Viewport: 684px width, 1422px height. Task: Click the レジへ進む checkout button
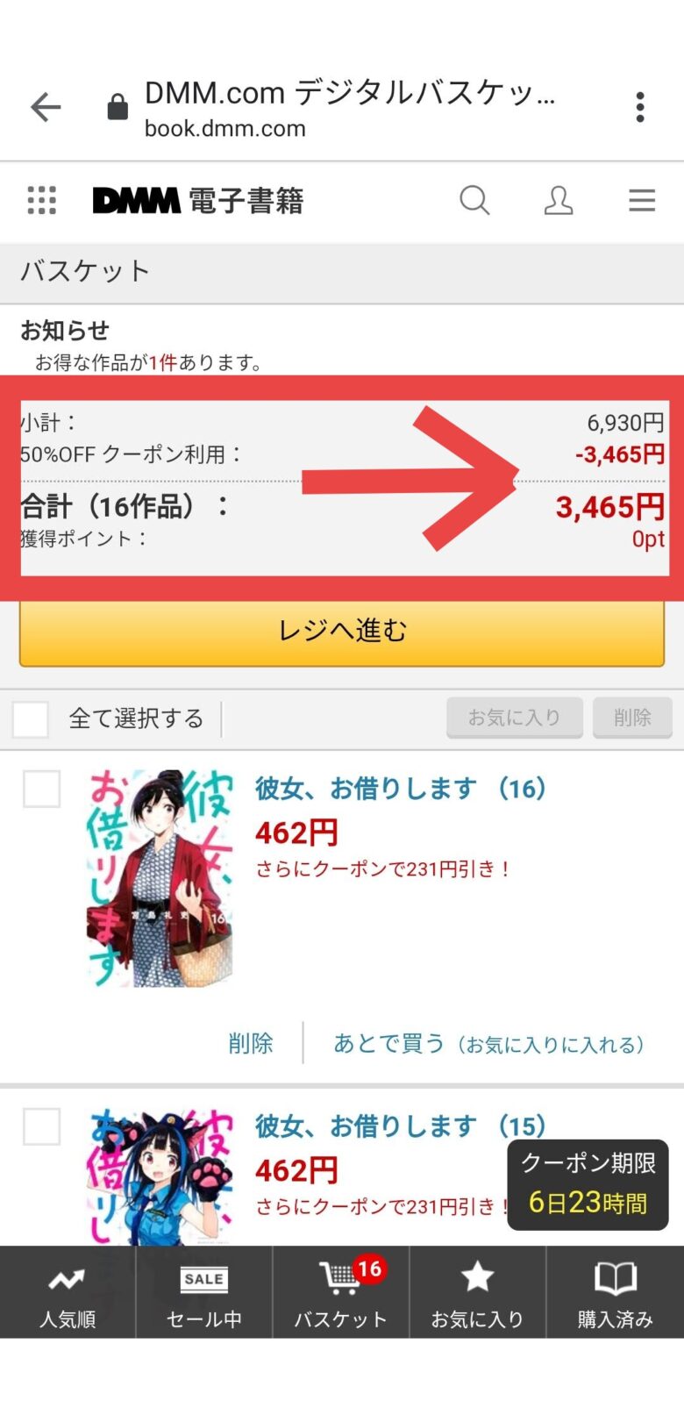pyautogui.click(x=342, y=630)
